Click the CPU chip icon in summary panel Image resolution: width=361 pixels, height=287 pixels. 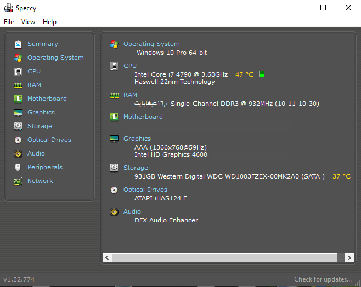click(114, 66)
